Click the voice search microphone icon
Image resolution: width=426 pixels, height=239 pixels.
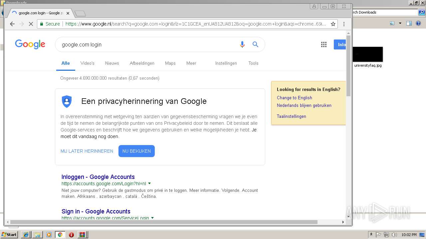[242, 44]
